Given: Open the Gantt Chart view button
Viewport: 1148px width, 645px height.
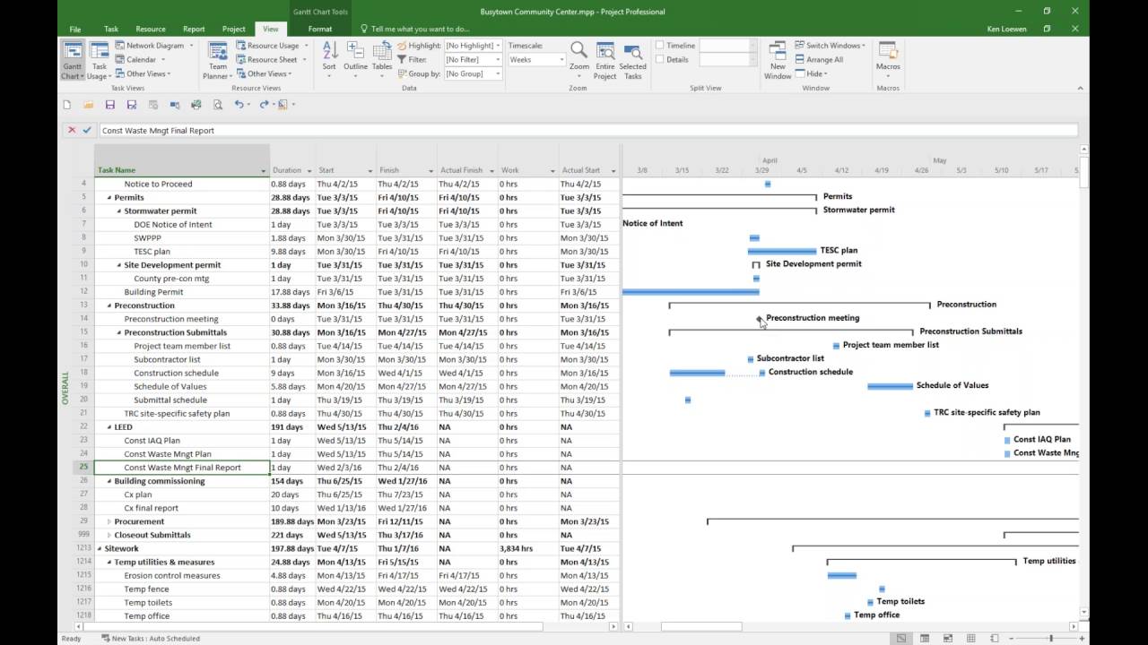Looking at the screenshot, I should click(x=73, y=61).
